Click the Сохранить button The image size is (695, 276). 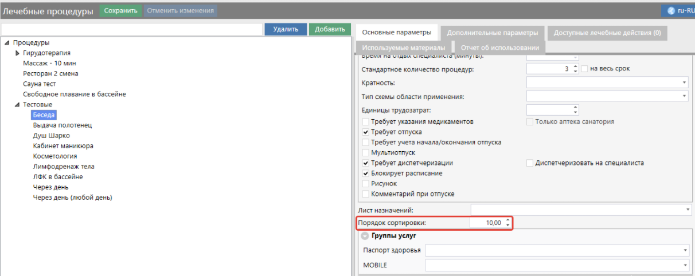[120, 10]
